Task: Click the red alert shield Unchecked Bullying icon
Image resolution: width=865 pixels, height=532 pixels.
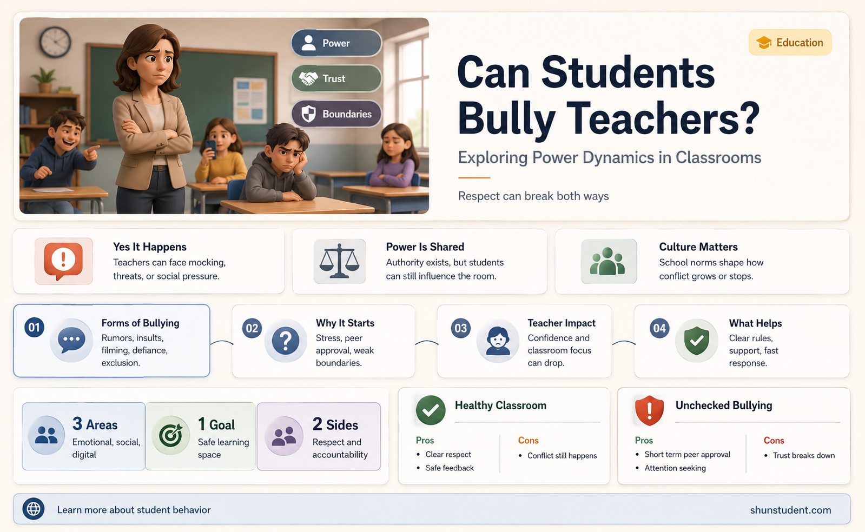Action: 649,411
